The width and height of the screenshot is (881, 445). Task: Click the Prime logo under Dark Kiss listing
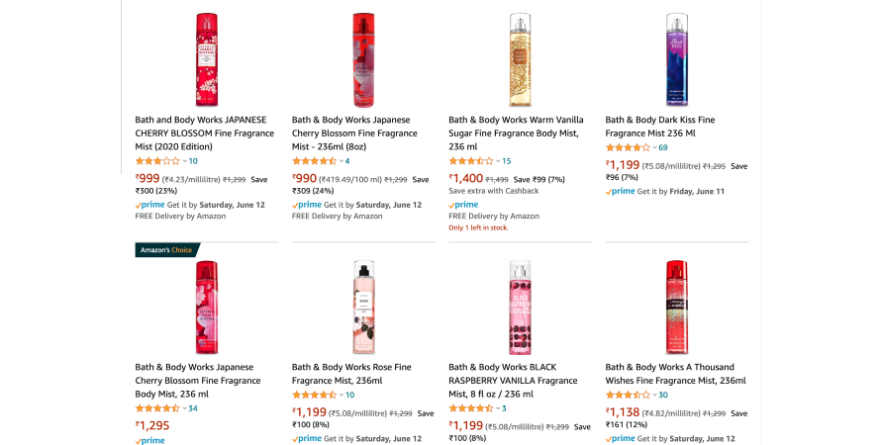coord(621,191)
